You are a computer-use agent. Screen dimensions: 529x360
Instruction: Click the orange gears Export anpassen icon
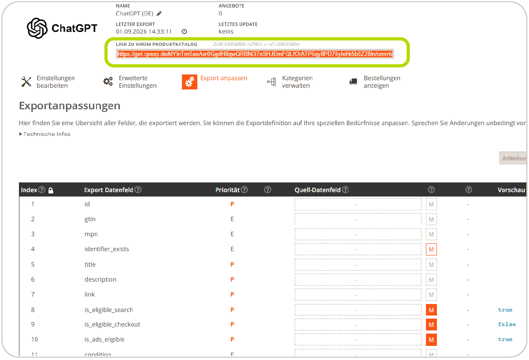189,82
